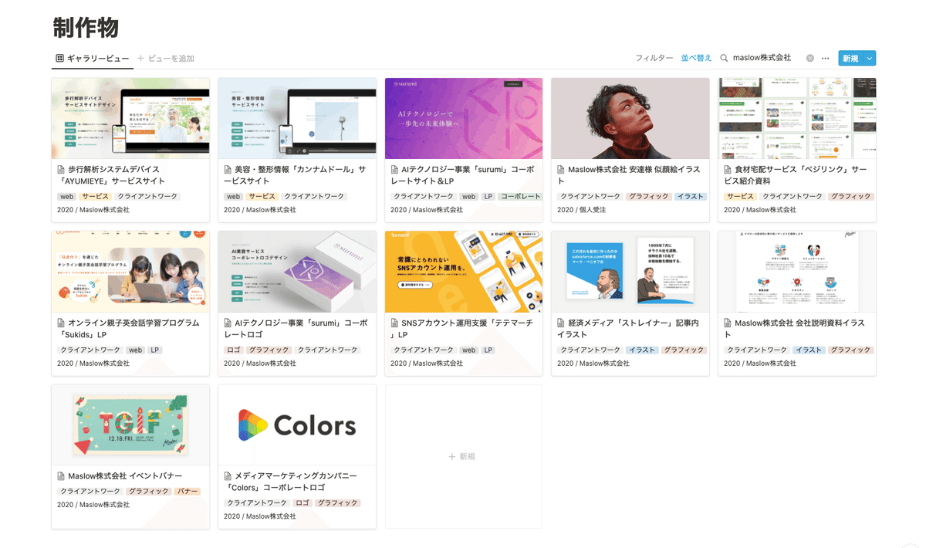Click 2020 / 個人受注 text on 似顔絵 card
The image size is (926, 548).
(582, 210)
